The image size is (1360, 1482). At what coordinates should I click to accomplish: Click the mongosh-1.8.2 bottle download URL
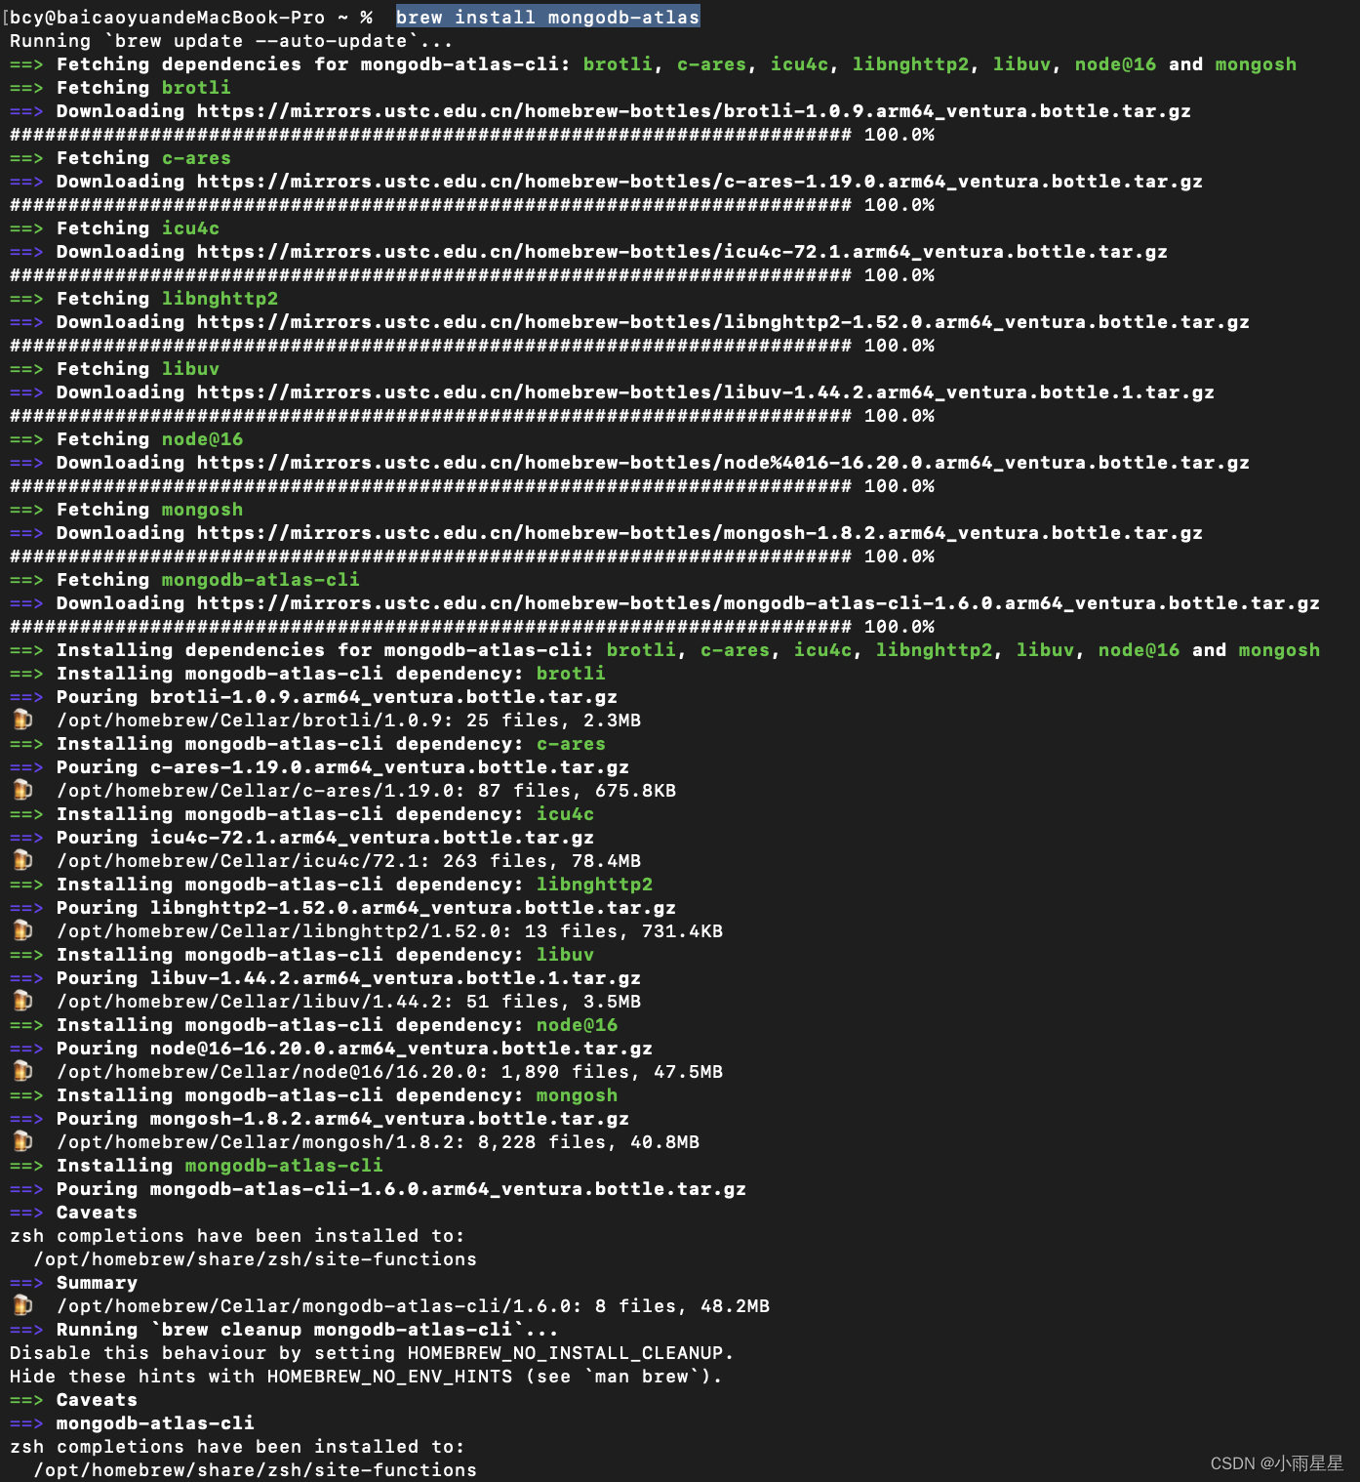point(700,533)
